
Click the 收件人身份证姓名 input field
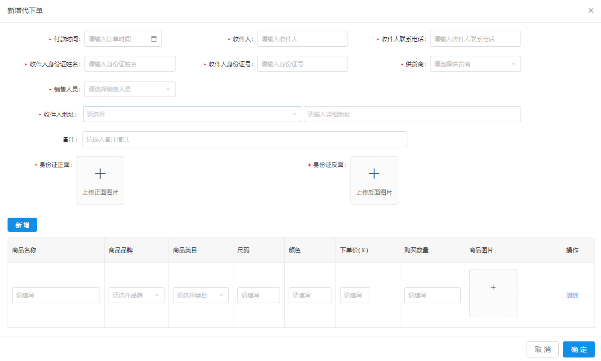[130, 64]
